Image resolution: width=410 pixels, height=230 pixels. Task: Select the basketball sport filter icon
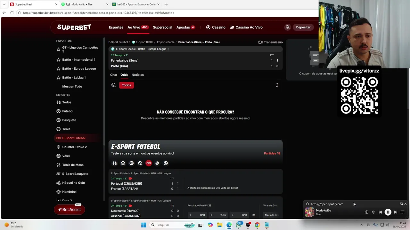coord(131,163)
